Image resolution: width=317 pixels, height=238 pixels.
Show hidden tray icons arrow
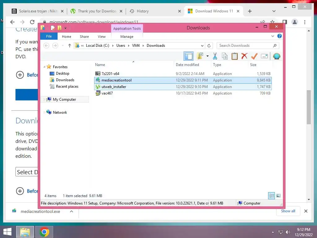click(x=273, y=232)
